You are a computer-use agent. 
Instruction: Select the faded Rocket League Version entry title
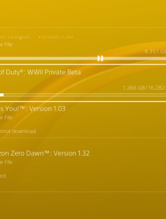[x=37, y=36]
